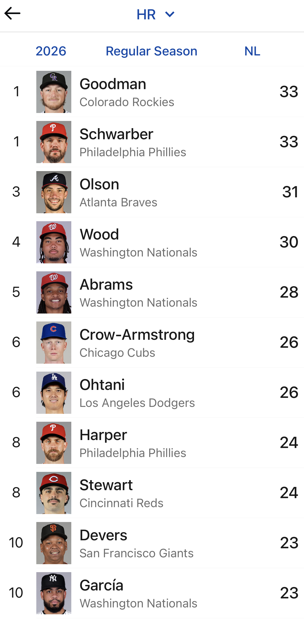Select Olson's 31 home run value

(290, 192)
